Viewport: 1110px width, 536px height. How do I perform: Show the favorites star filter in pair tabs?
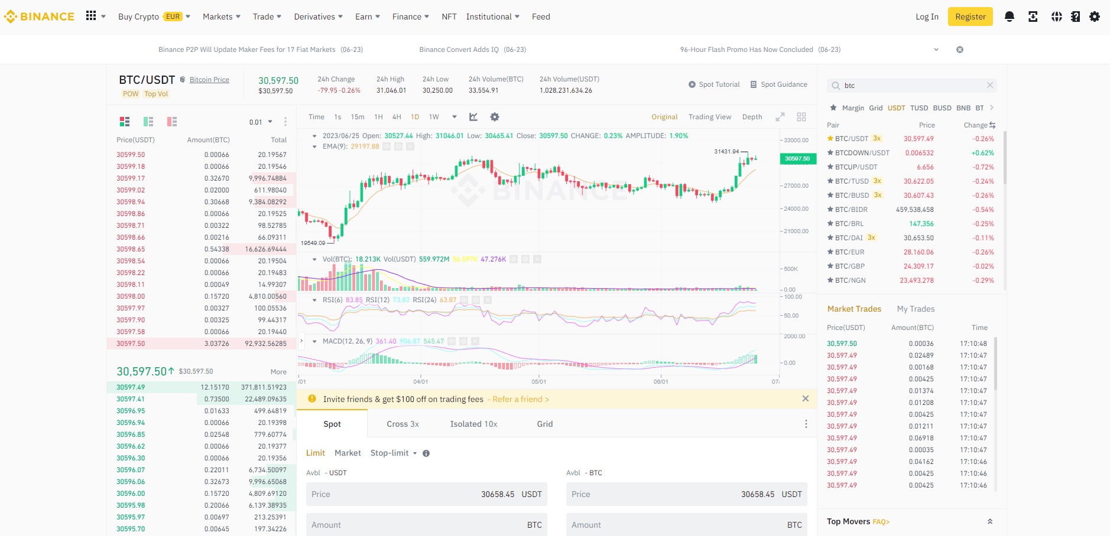pos(833,108)
